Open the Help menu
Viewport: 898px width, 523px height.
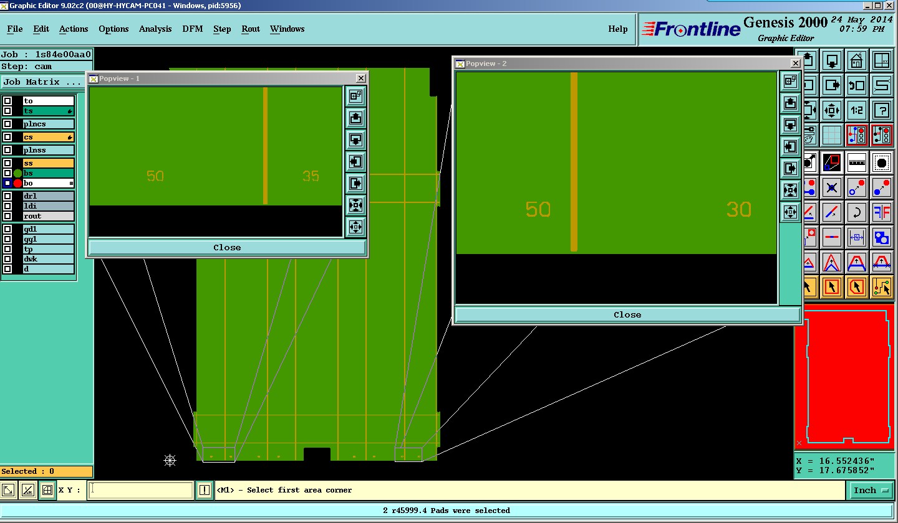pyautogui.click(x=618, y=29)
